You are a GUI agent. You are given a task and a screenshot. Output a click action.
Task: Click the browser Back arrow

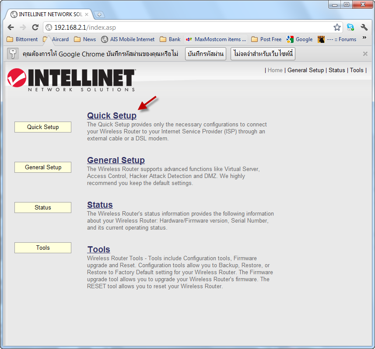11,27
